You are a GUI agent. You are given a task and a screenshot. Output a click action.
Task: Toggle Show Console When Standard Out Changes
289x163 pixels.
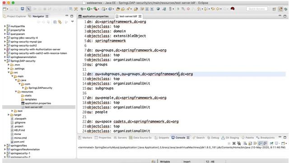coord(260,143)
